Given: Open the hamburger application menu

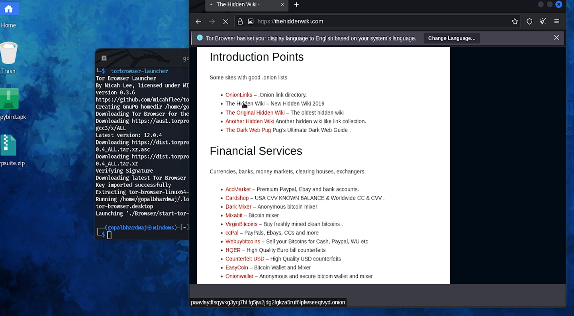Looking at the screenshot, I should point(556,22).
